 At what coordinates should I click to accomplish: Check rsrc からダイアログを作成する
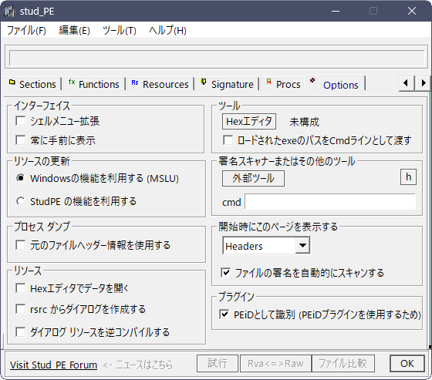coord(21,309)
